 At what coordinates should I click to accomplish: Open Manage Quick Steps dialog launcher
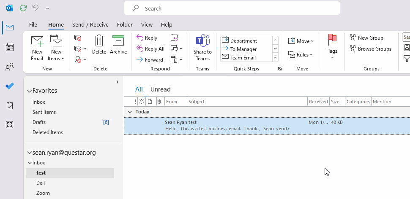(280, 69)
